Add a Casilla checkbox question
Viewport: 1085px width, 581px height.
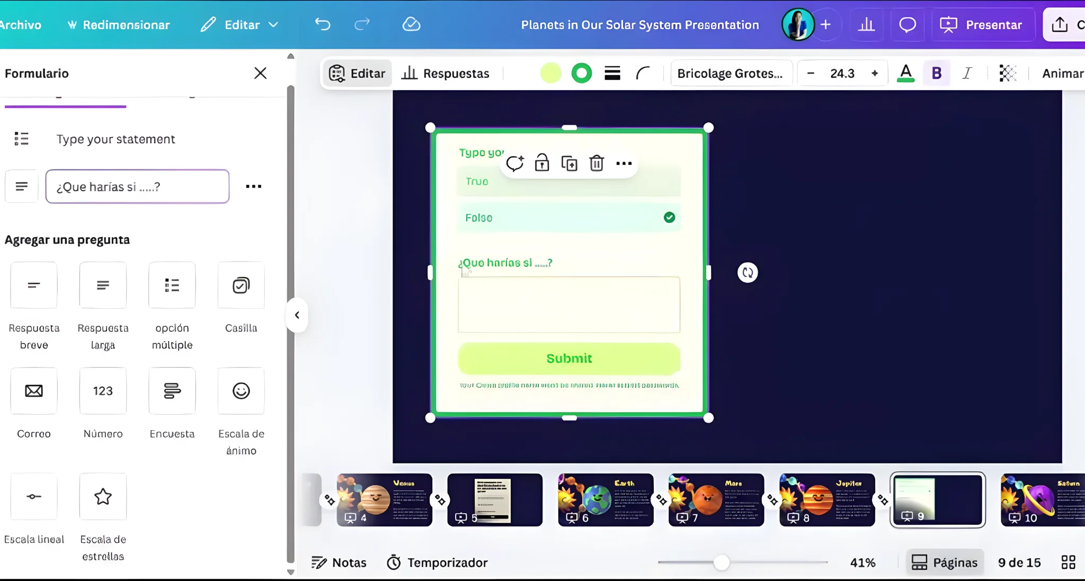(241, 285)
